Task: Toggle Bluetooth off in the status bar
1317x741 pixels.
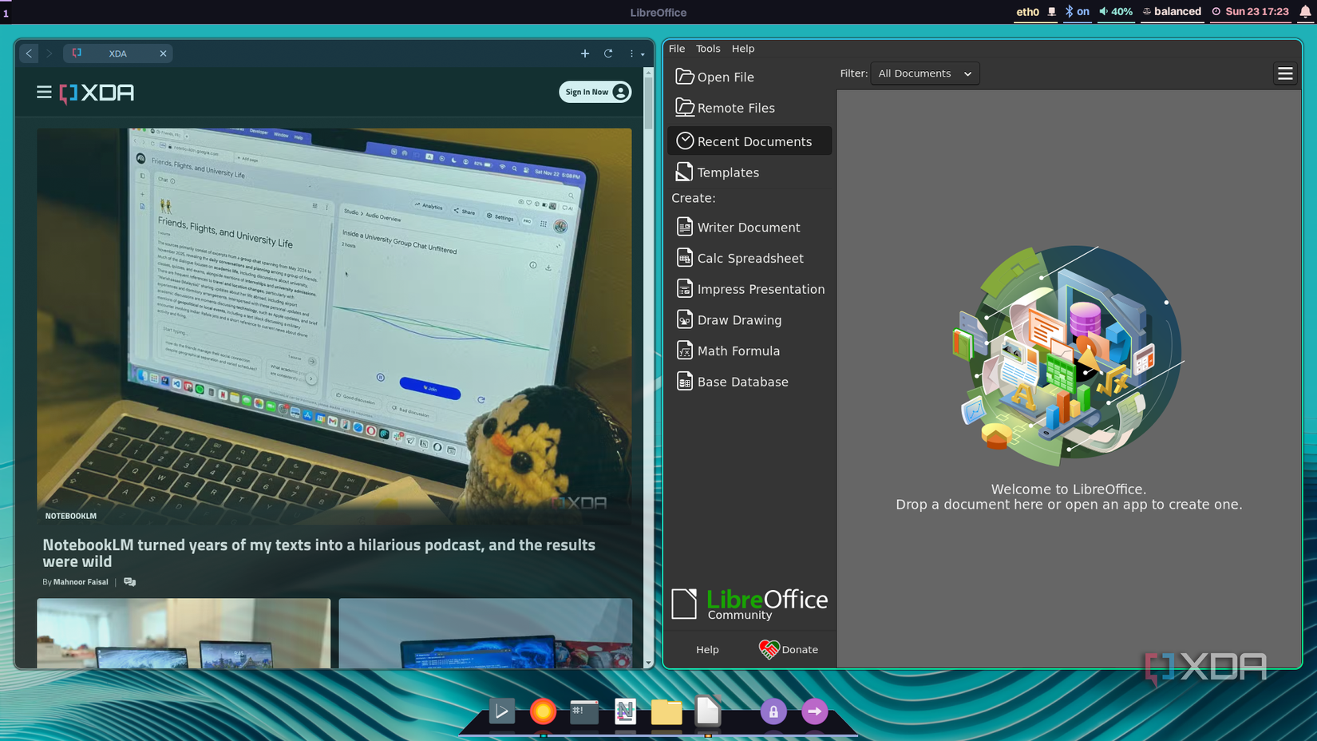Action: click(1078, 12)
